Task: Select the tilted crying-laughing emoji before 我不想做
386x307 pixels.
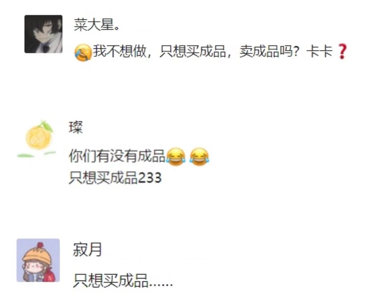Action: (x=83, y=53)
